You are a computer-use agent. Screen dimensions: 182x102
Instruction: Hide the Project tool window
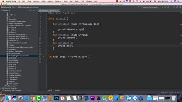36,10
